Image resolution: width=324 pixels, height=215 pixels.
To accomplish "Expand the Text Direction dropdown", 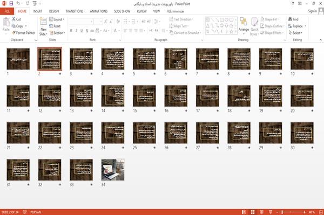I will point(181,19).
